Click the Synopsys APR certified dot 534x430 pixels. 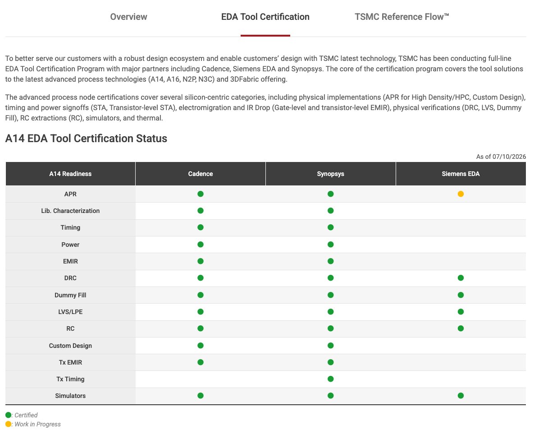331,194
